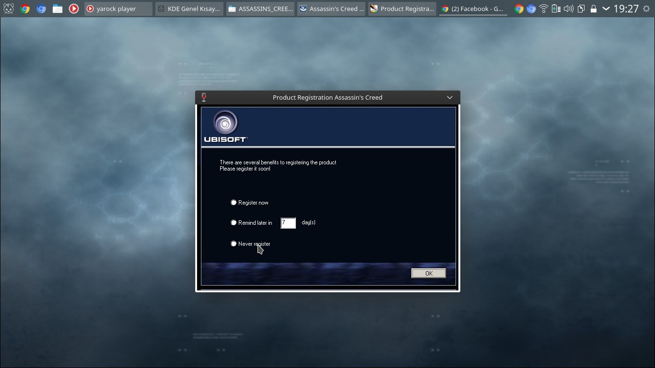
Task: Launch Chrome from the panel's left side
Action: click(x=25, y=9)
